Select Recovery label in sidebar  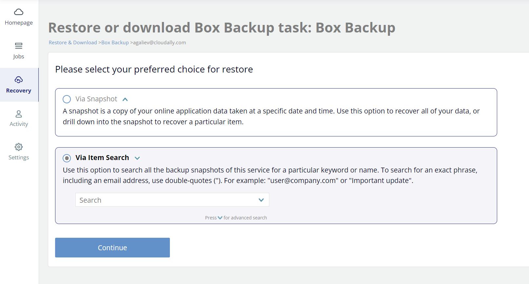(19, 91)
